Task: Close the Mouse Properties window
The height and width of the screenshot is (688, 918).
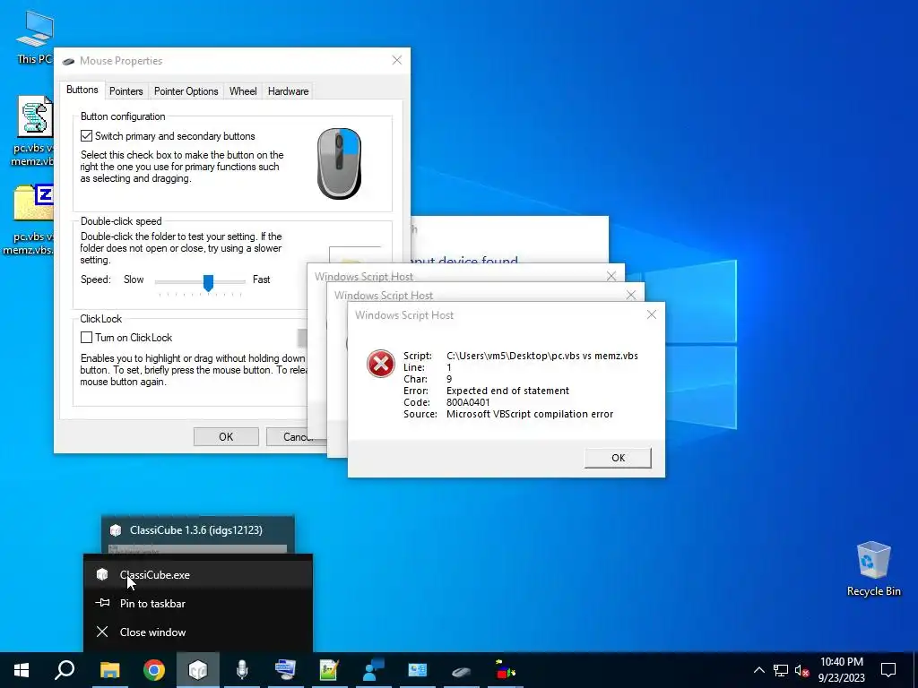Action: click(397, 60)
